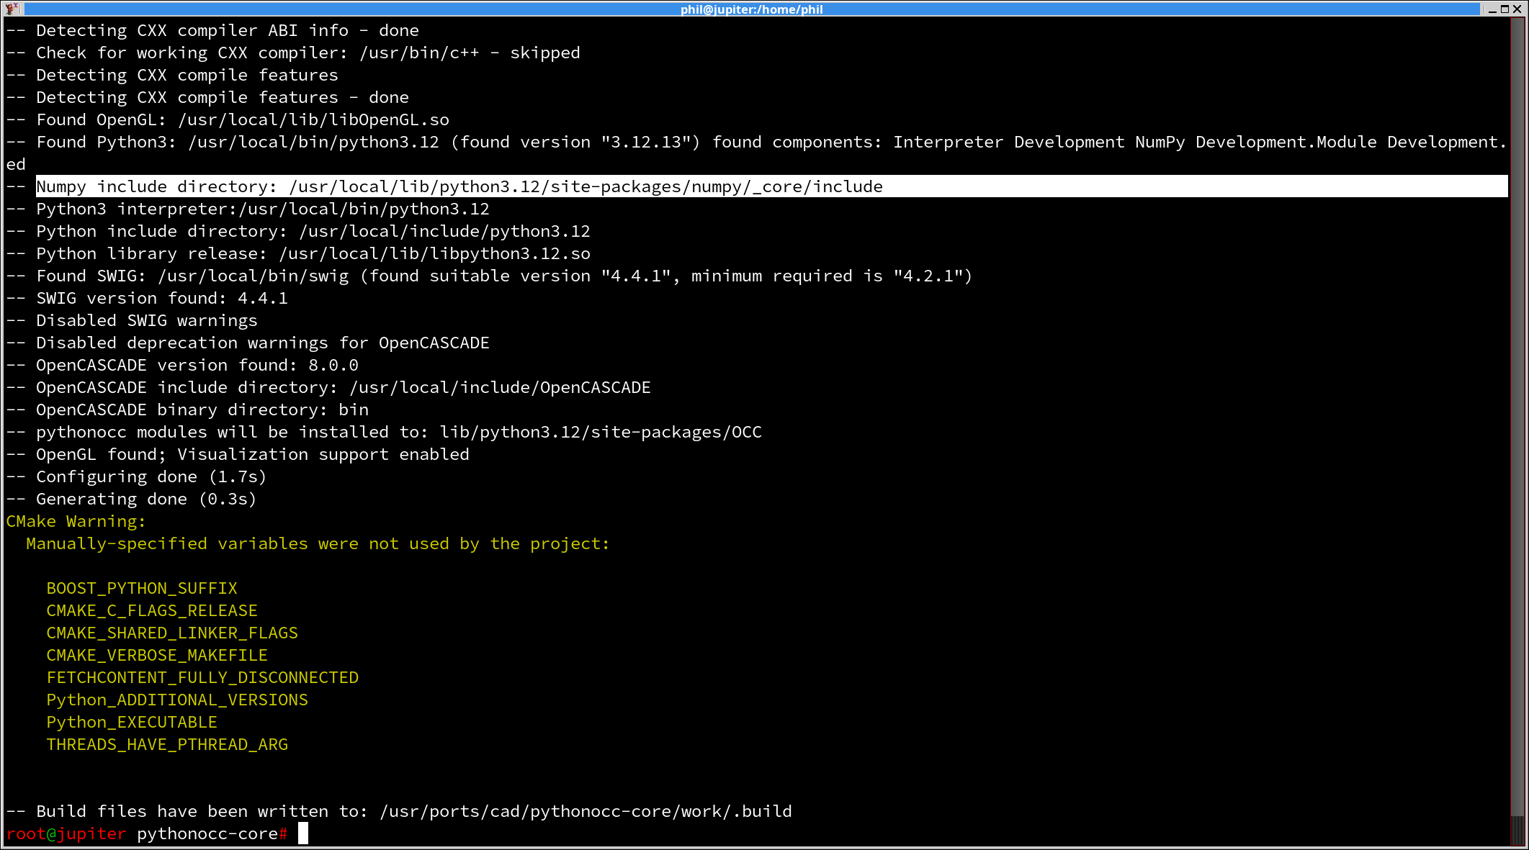Image resolution: width=1529 pixels, height=850 pixels.
Task: Click the 'Manually-specified variables were not used' line
Action: coord(318,543)
